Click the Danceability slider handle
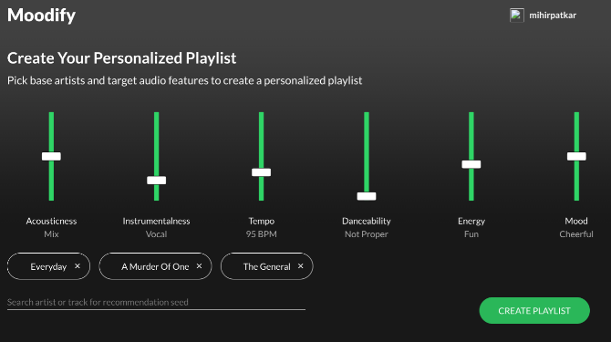Viewport: 611px width, 342px height. [x=367, y=196]
